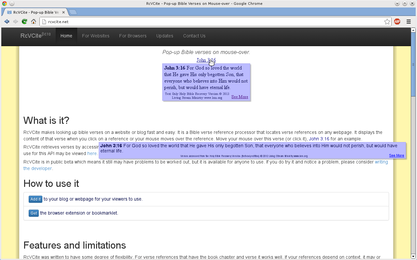Open the Home nav item
417x260 pixels.
tap(66, 36)
